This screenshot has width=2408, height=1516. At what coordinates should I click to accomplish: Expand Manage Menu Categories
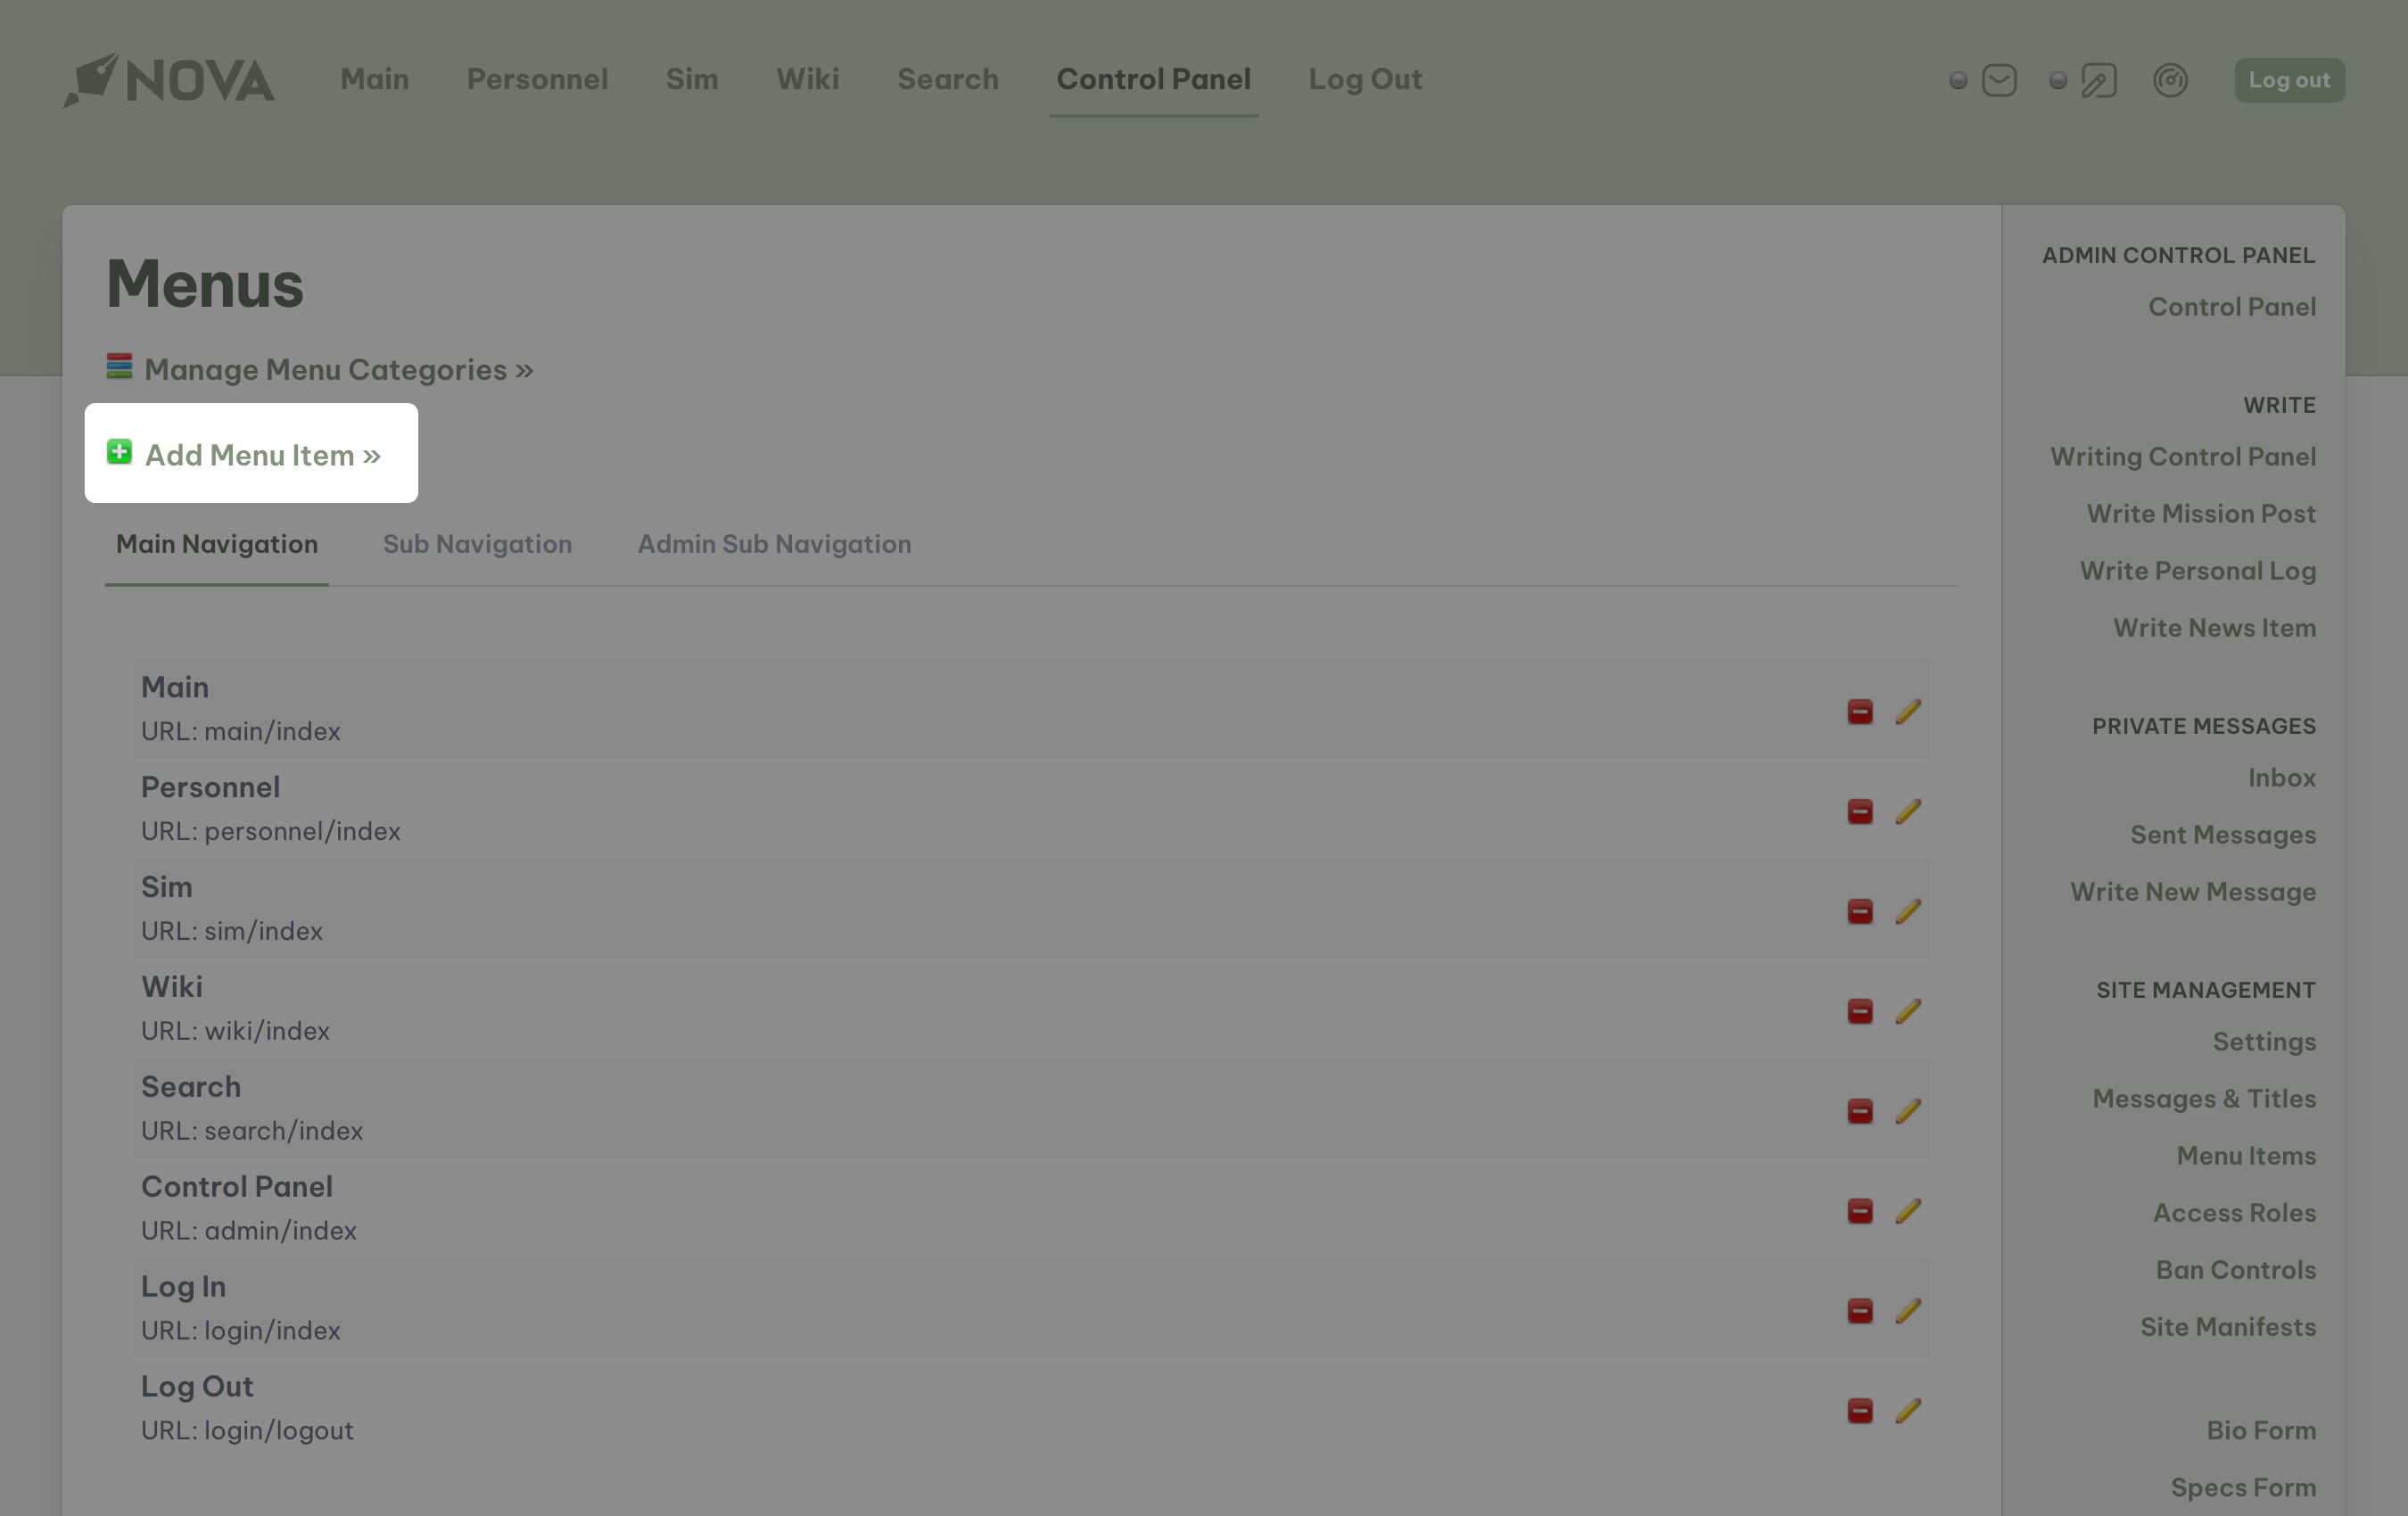click(x=338, y=369)
